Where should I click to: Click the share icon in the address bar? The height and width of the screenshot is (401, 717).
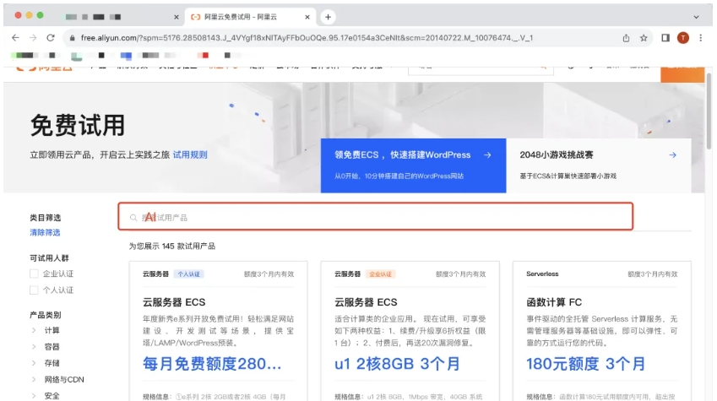(626, 38)
